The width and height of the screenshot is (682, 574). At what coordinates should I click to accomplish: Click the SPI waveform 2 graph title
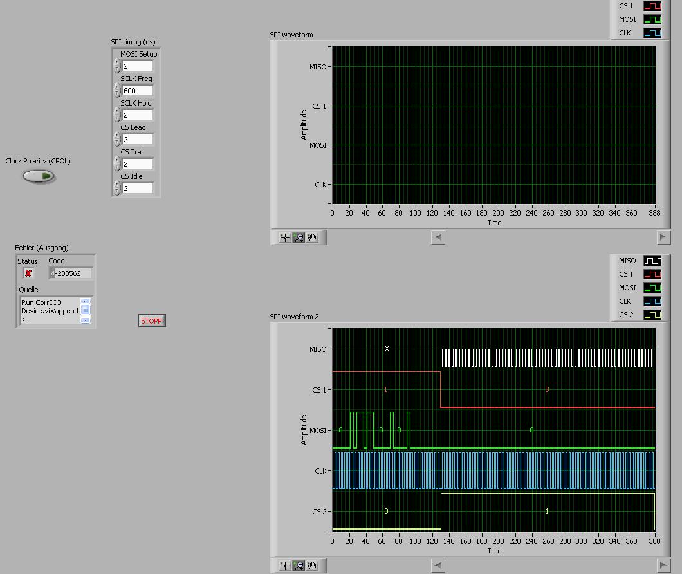[x=294, y=317]
